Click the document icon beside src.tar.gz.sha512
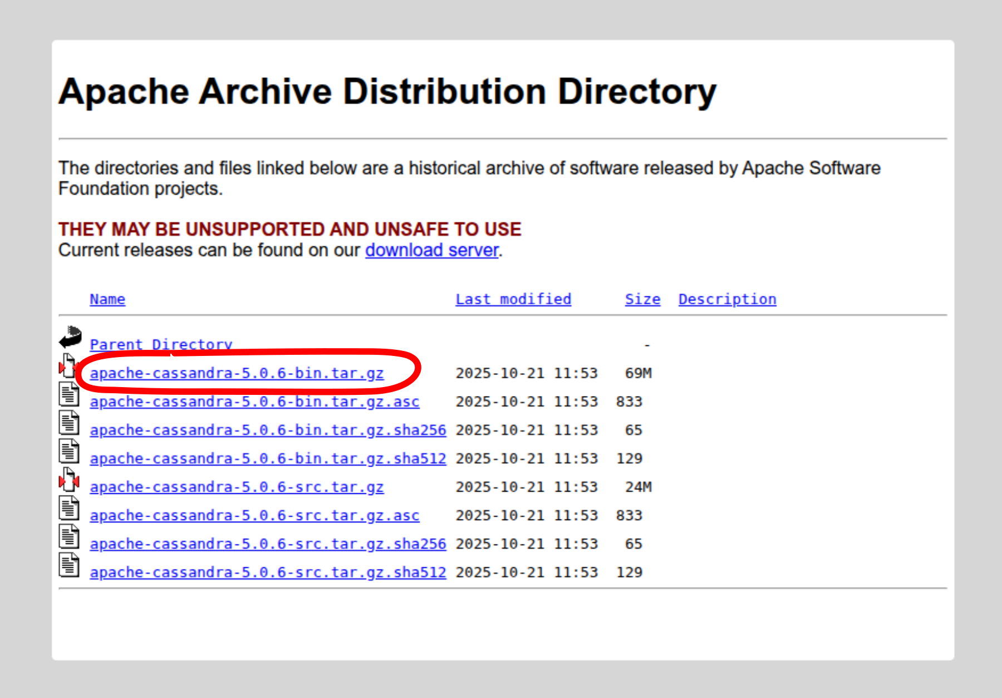The width and height of the screenshot is (1002, 698). click(x=69, y=565)
